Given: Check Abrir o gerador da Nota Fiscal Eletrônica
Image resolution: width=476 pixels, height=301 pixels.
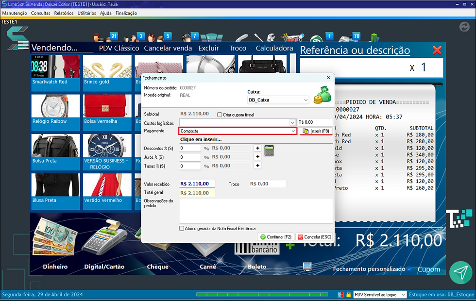Looking at the screenshot, I should (181, 228).
